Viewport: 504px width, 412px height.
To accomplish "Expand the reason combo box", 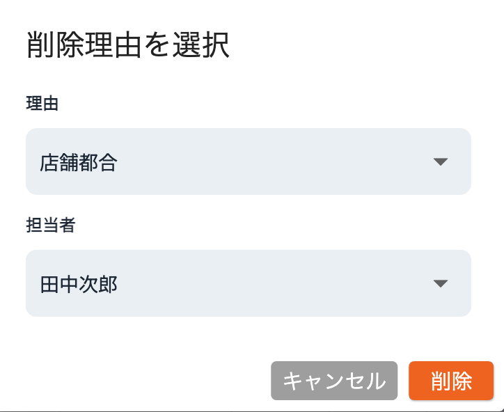I will 248,161.
